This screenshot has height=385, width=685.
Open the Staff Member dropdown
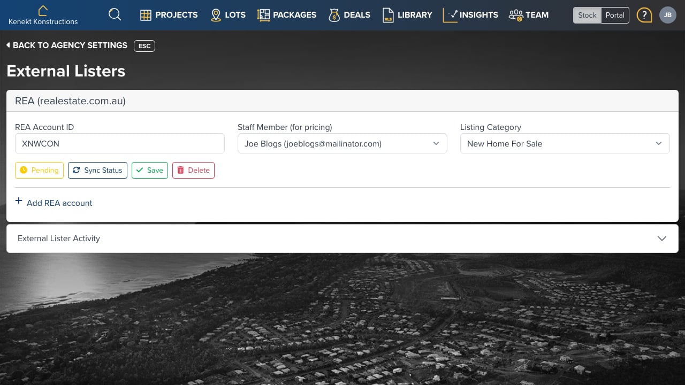pos(342,143)
